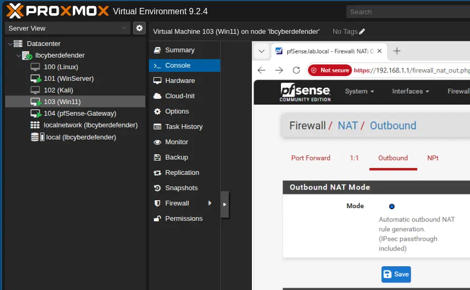This screenshot has height=290, width=470.
Task: Open a new browser tab
Action: pos(397,51)
